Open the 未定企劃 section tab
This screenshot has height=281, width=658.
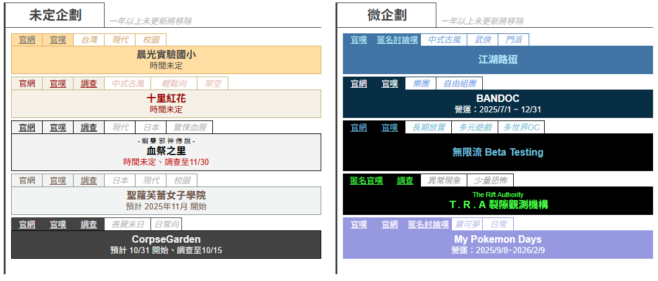(54, 15)
